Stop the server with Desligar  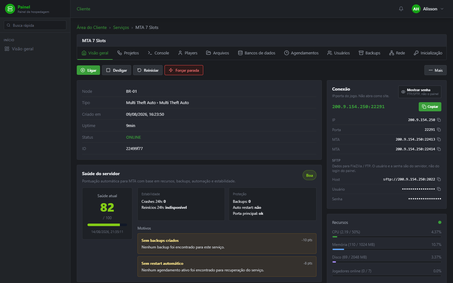pos(116,70)
